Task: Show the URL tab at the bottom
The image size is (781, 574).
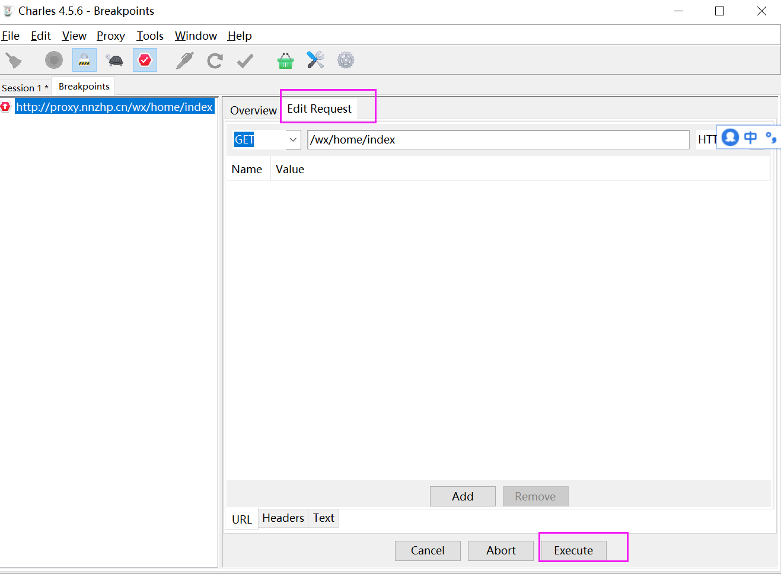Action: [242, 519]
